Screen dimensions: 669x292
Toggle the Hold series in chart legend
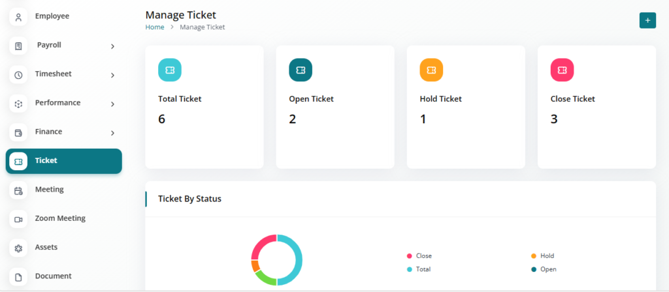[x=546, y=256]
